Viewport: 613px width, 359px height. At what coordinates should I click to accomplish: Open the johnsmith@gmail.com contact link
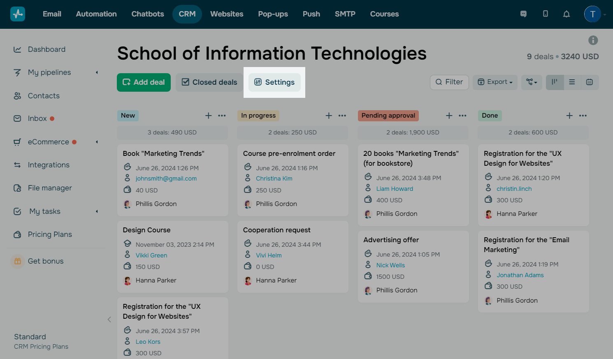166,178
